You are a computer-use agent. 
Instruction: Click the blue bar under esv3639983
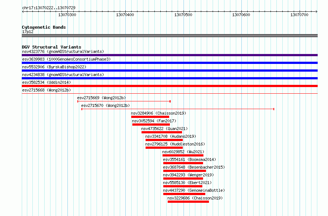(170, 63)
